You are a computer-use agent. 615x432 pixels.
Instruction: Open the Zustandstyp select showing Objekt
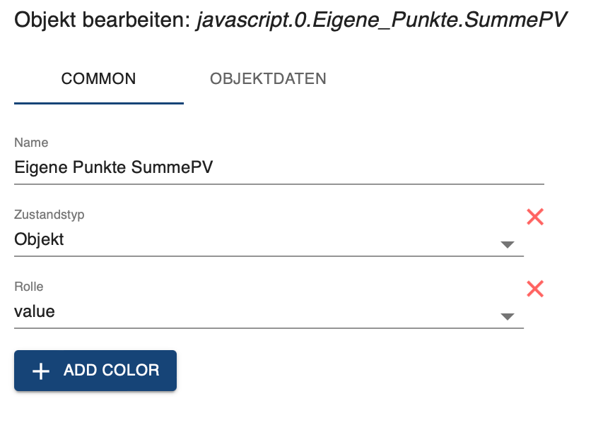point(40,239)
